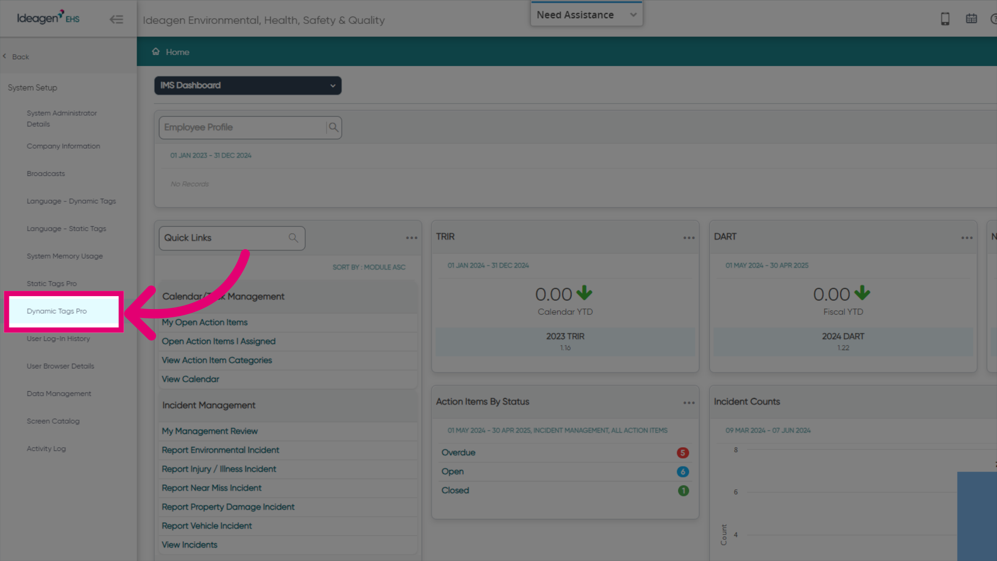Click the Incident Management section header
The width and height of the screenshot is (997, 561).
point(288,406)
